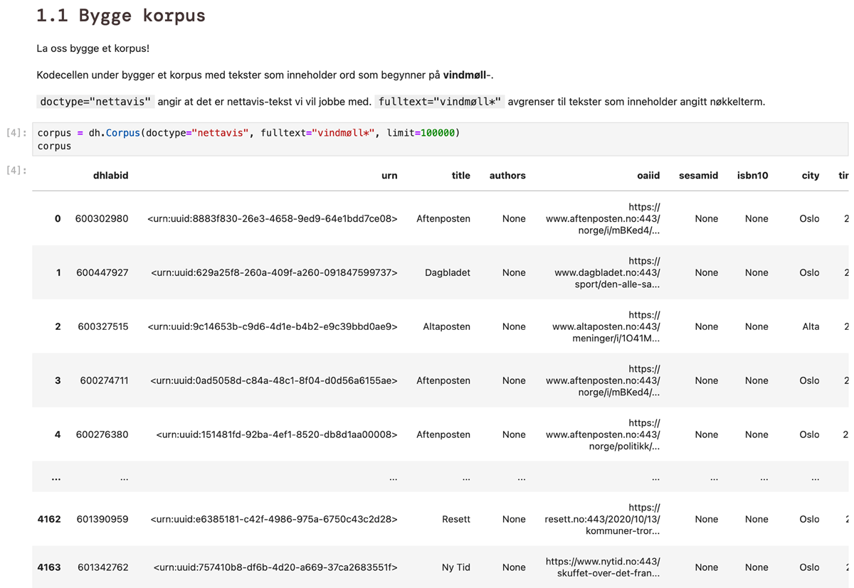This screenshot has height=588, width=854.
Task: Open the altaposten.no URL in row 2
Action: pos(606,327)
